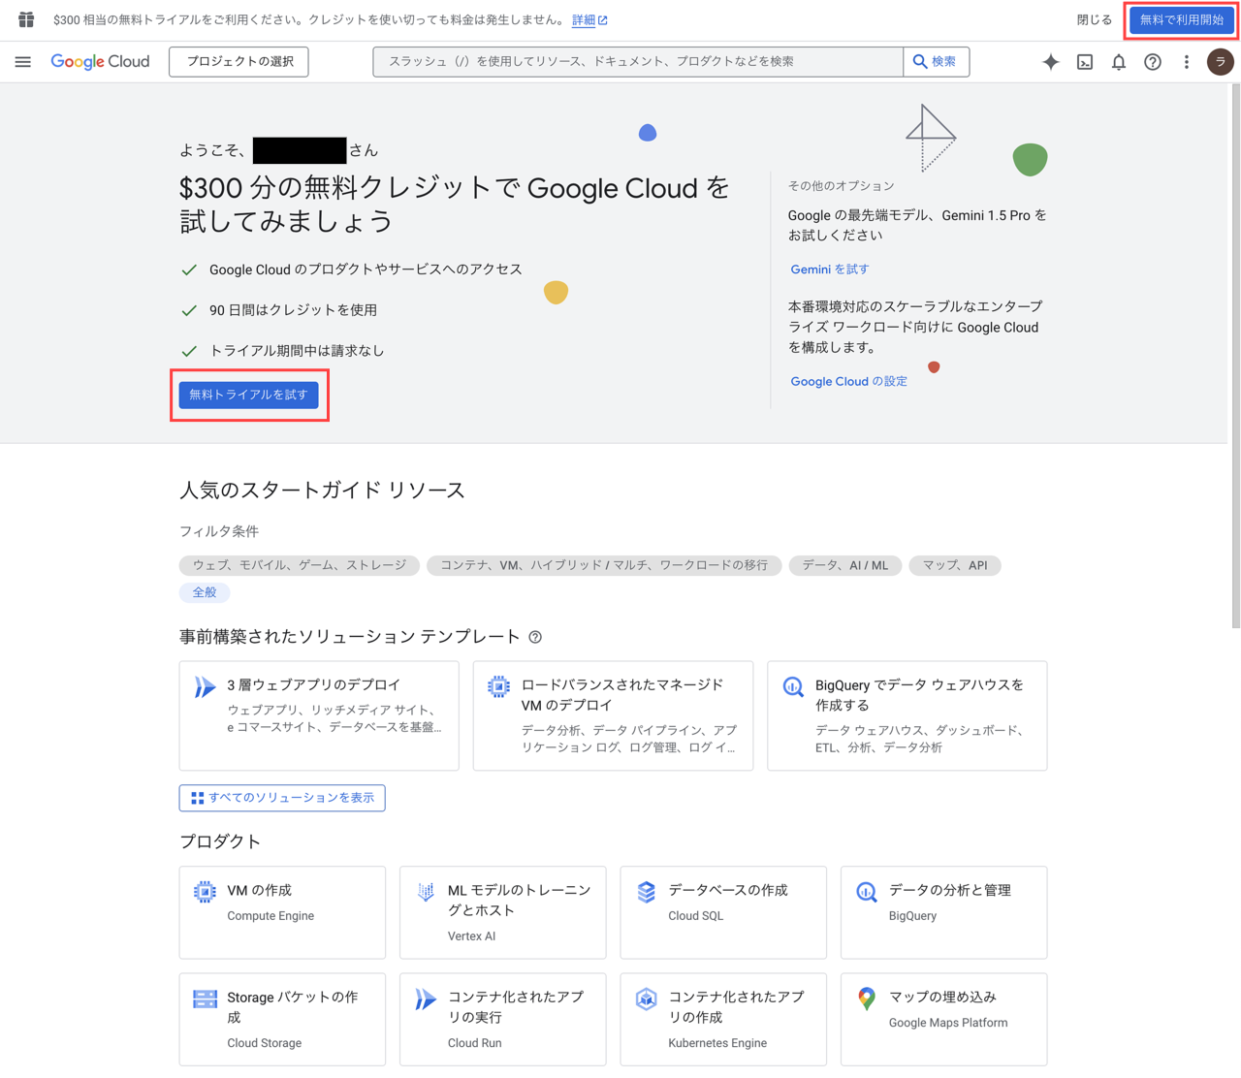Click the Cloud SQL database icon
This screenshot has height=1078, width=1241.
[x=647, y=892]
